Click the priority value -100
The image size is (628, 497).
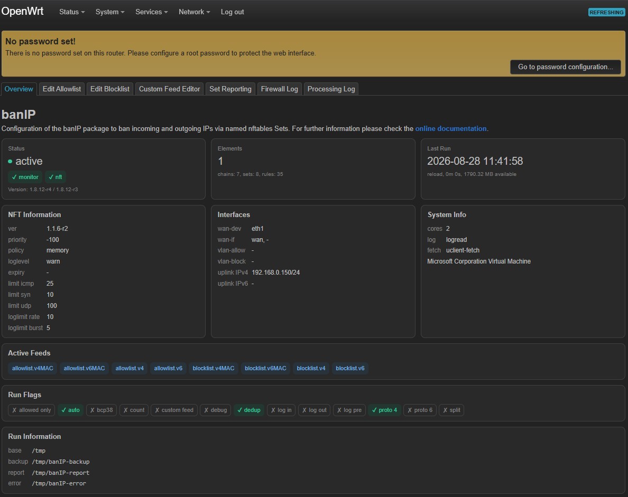(x=52, y=240)
